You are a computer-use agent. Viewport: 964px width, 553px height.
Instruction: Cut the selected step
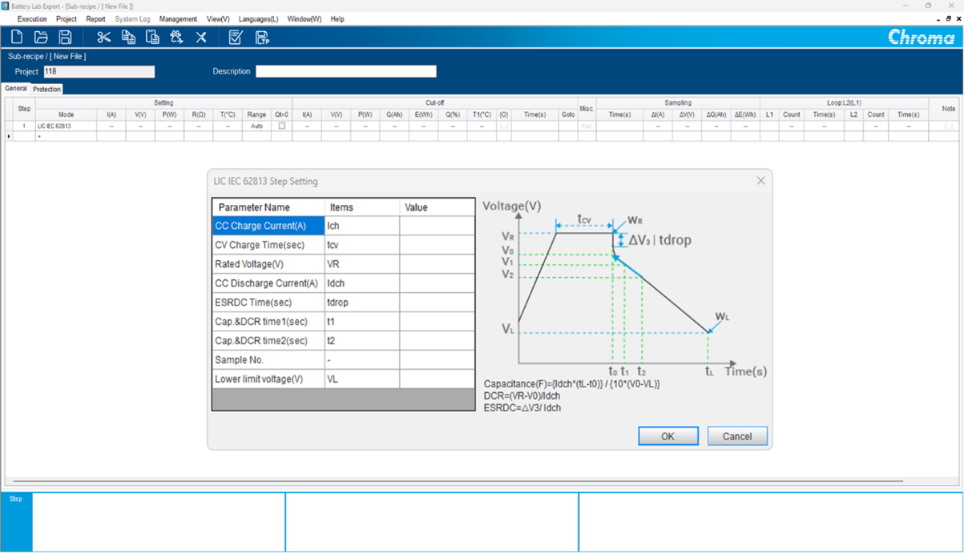(103, 37)
